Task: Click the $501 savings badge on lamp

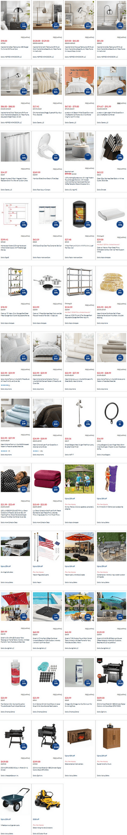Action: tap(56, 26)
